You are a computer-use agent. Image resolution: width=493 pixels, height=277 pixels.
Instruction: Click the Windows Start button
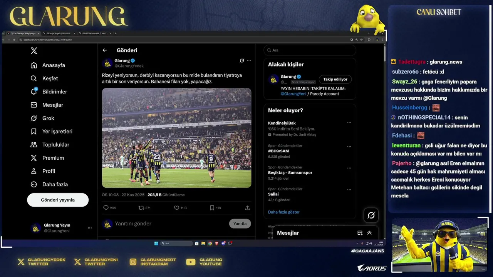(x=156, y=244)
